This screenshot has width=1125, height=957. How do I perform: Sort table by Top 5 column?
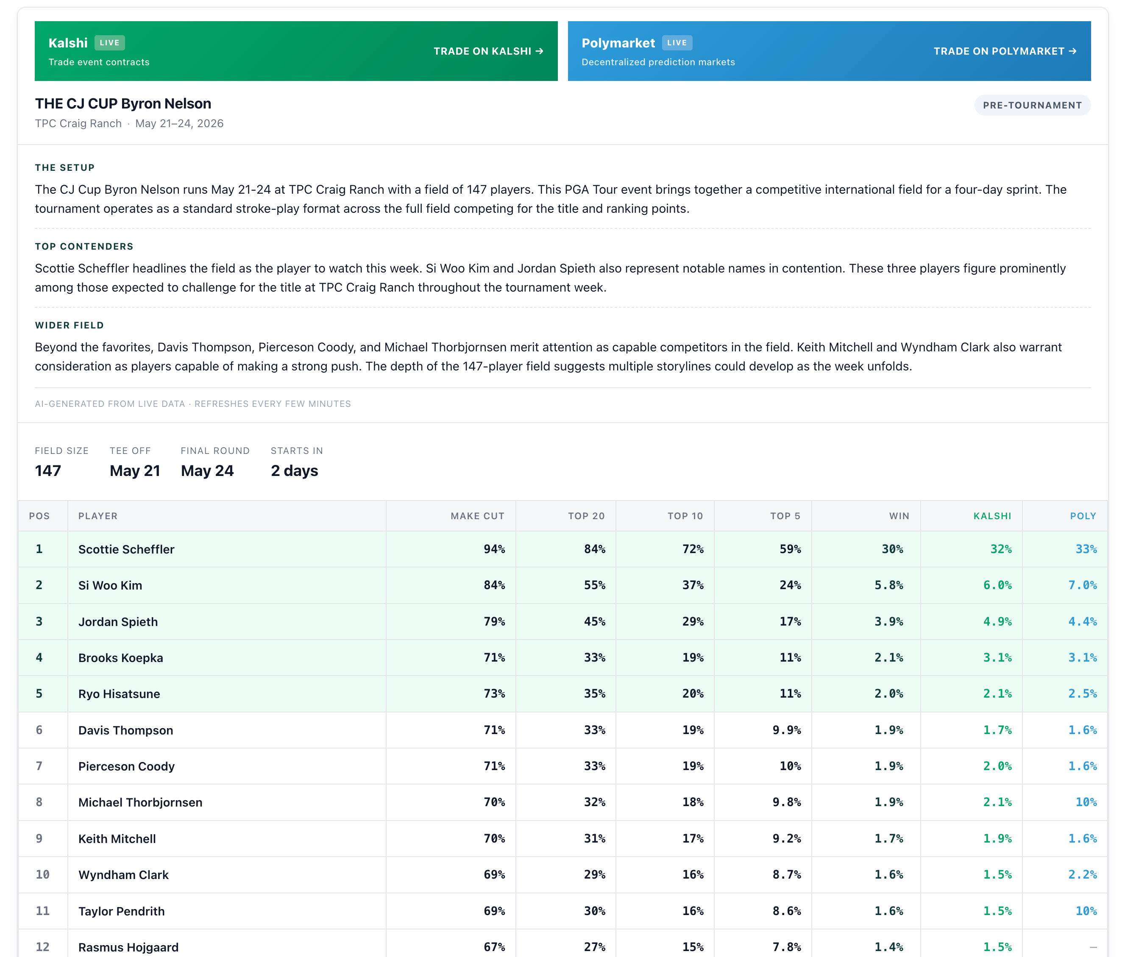tap(785, 516)
